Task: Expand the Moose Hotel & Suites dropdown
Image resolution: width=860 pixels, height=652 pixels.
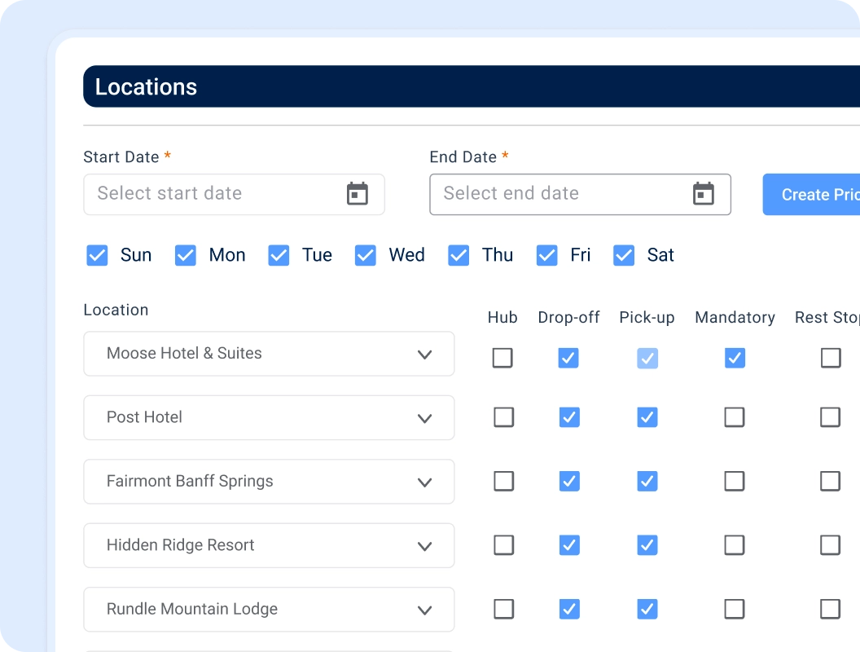Action: [x=269, y=354]
